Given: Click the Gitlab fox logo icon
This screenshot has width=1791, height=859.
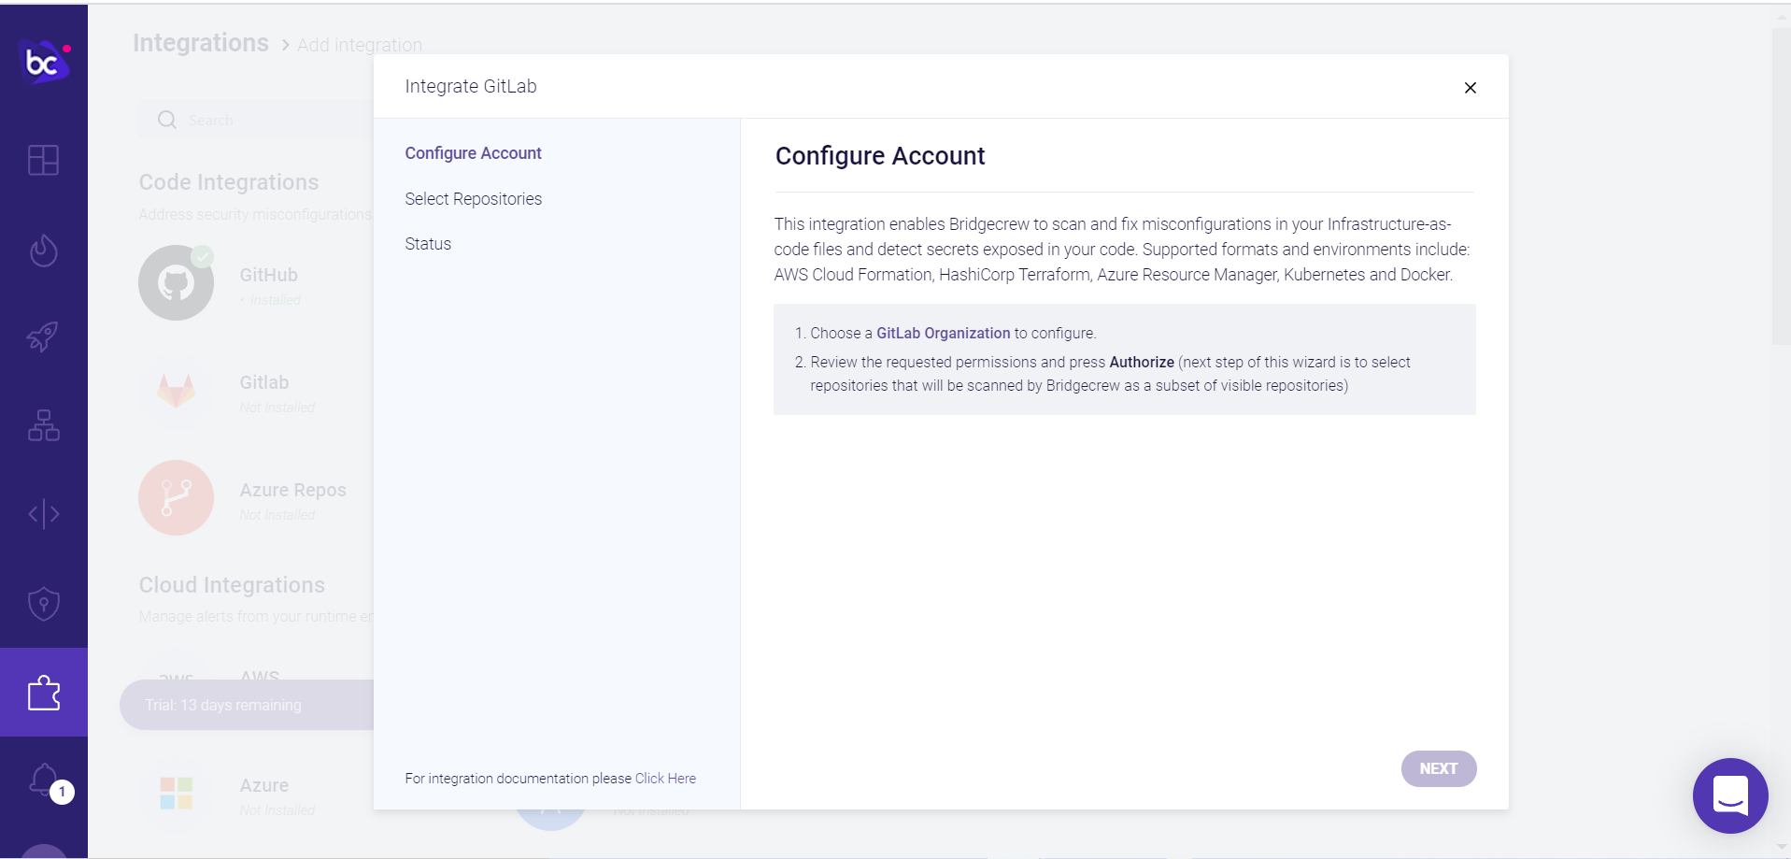Looking at the screenshot, I should (176, 390).
